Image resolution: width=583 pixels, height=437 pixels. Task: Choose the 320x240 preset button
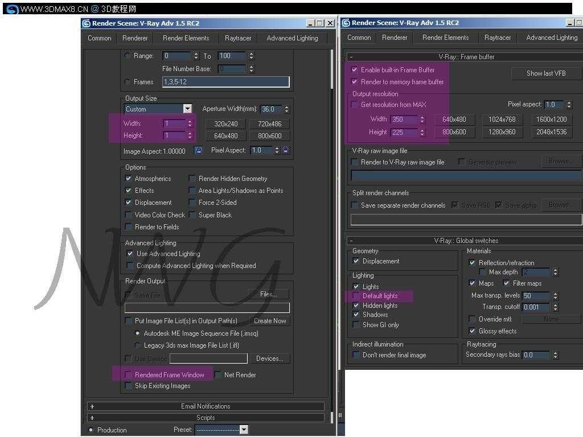225,123
